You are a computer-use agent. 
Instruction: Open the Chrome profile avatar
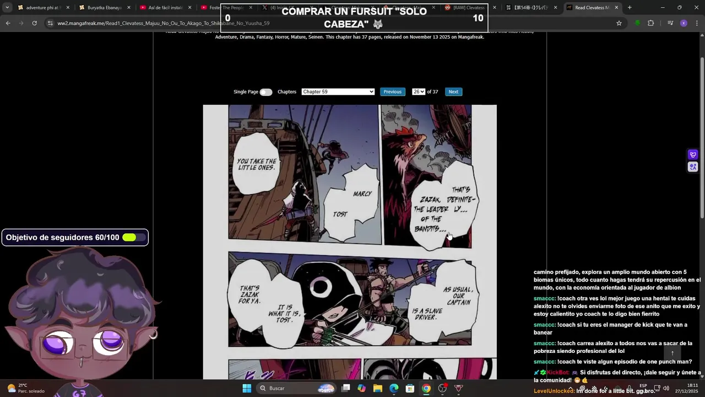684,23
